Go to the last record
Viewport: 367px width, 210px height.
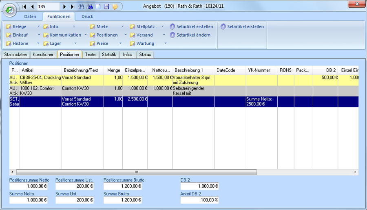(73, 7)
